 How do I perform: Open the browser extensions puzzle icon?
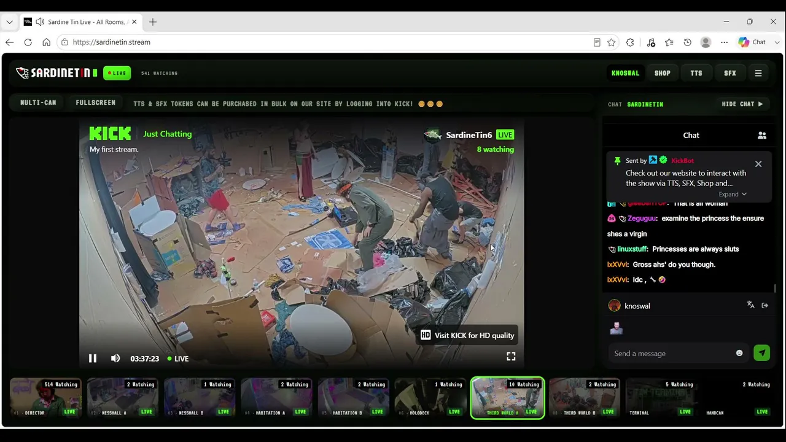tap(630, 42)
